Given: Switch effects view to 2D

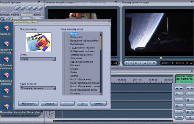Looking at the screenshot, I should click(x=3, y=19).
